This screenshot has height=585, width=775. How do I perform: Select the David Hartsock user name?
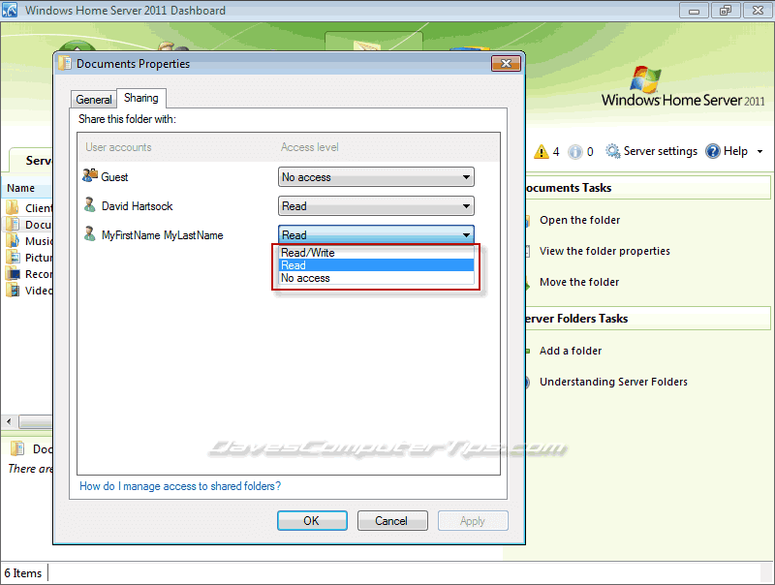pyautogui.click(x=137, y=206)
